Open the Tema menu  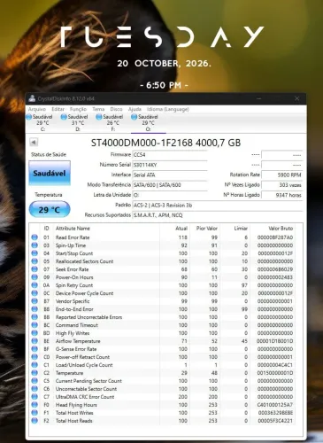[x=98, y=109]
